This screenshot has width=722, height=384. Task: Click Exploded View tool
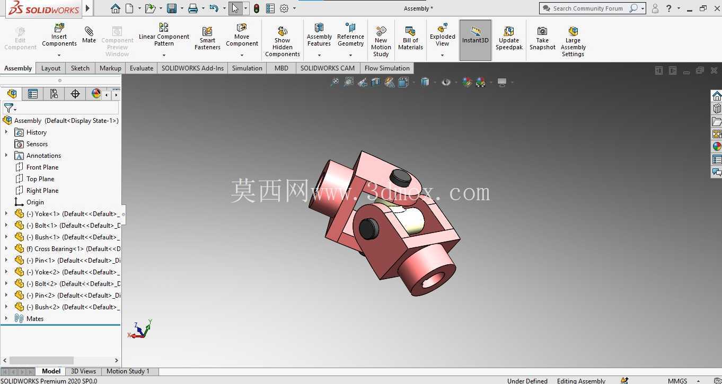[x=443, y=34]
